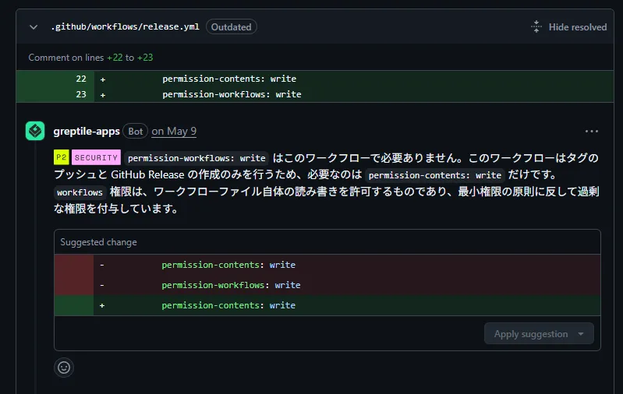Click the Bot label badge
The width and height of the screenshot is (623, 394).
135,132
